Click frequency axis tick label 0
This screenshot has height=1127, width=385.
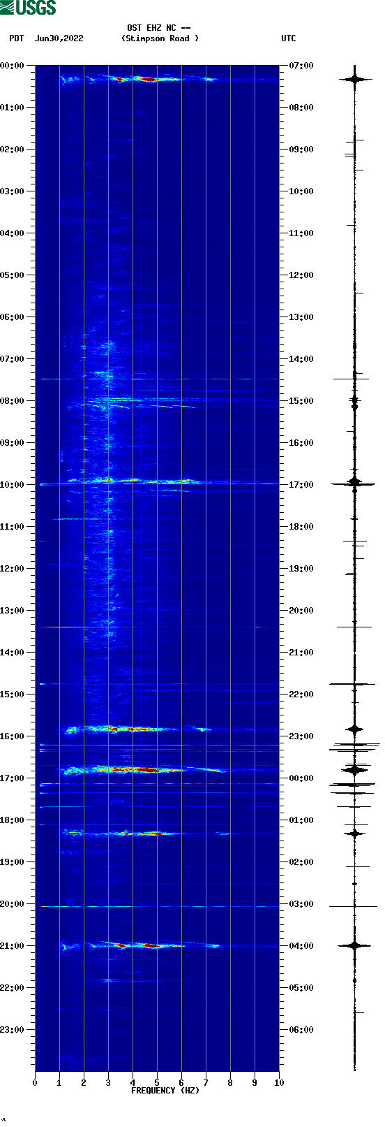coord(35,1083)
